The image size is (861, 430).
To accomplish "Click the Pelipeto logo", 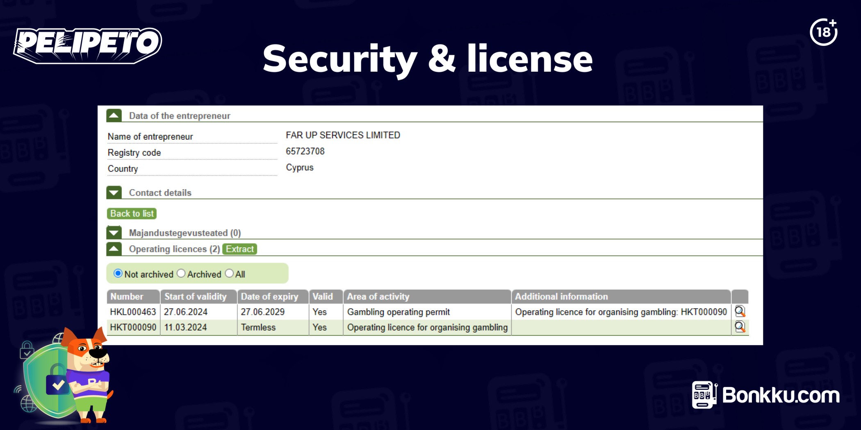I will click(87, 45).
